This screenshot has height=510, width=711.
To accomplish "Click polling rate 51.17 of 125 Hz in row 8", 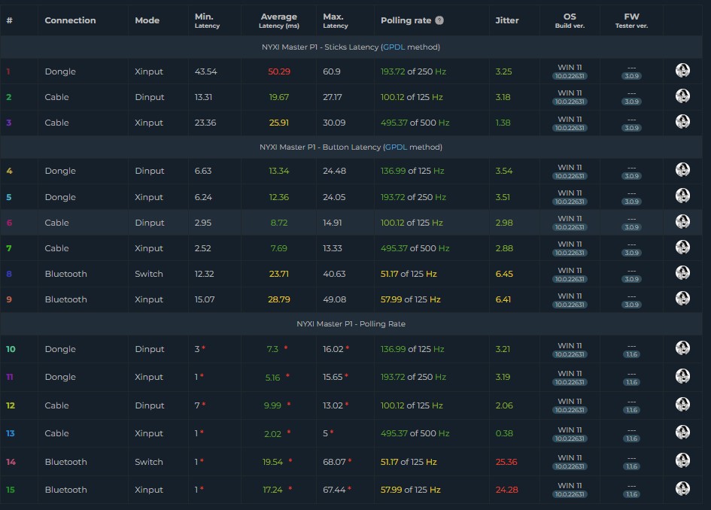I will [409, 274].
